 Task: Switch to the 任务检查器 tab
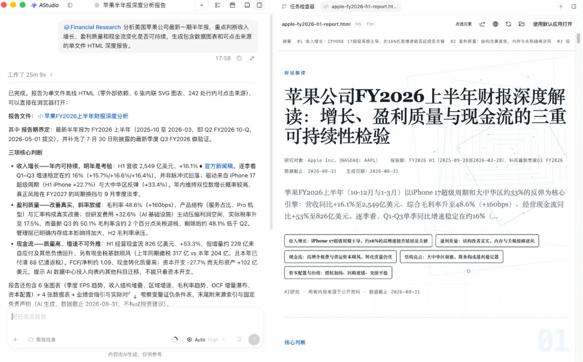[298, 6]
